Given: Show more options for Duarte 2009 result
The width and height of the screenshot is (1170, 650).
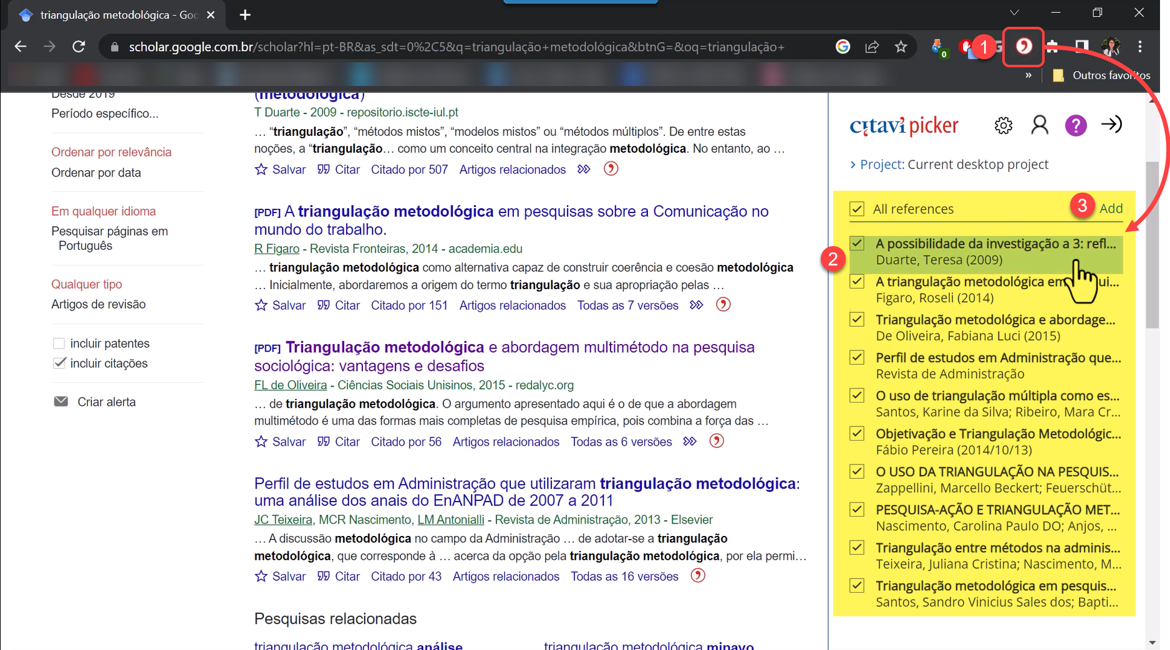Looking at the screenshot, I should pyautogui.click(x=584, y=169).
